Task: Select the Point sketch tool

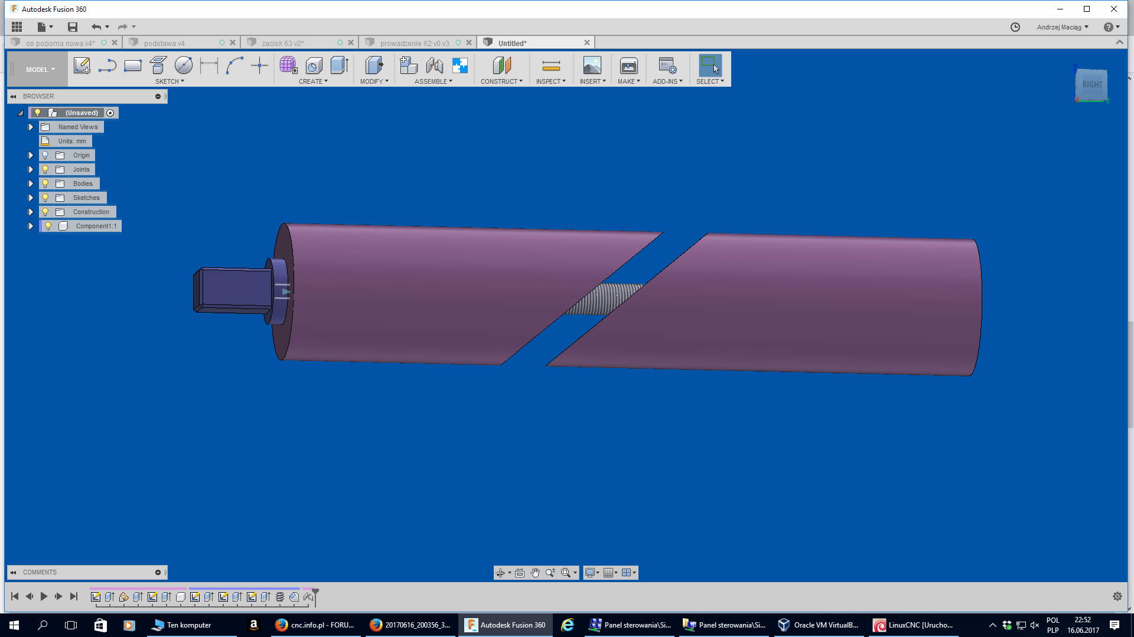Action: click(x=259, y=65)
